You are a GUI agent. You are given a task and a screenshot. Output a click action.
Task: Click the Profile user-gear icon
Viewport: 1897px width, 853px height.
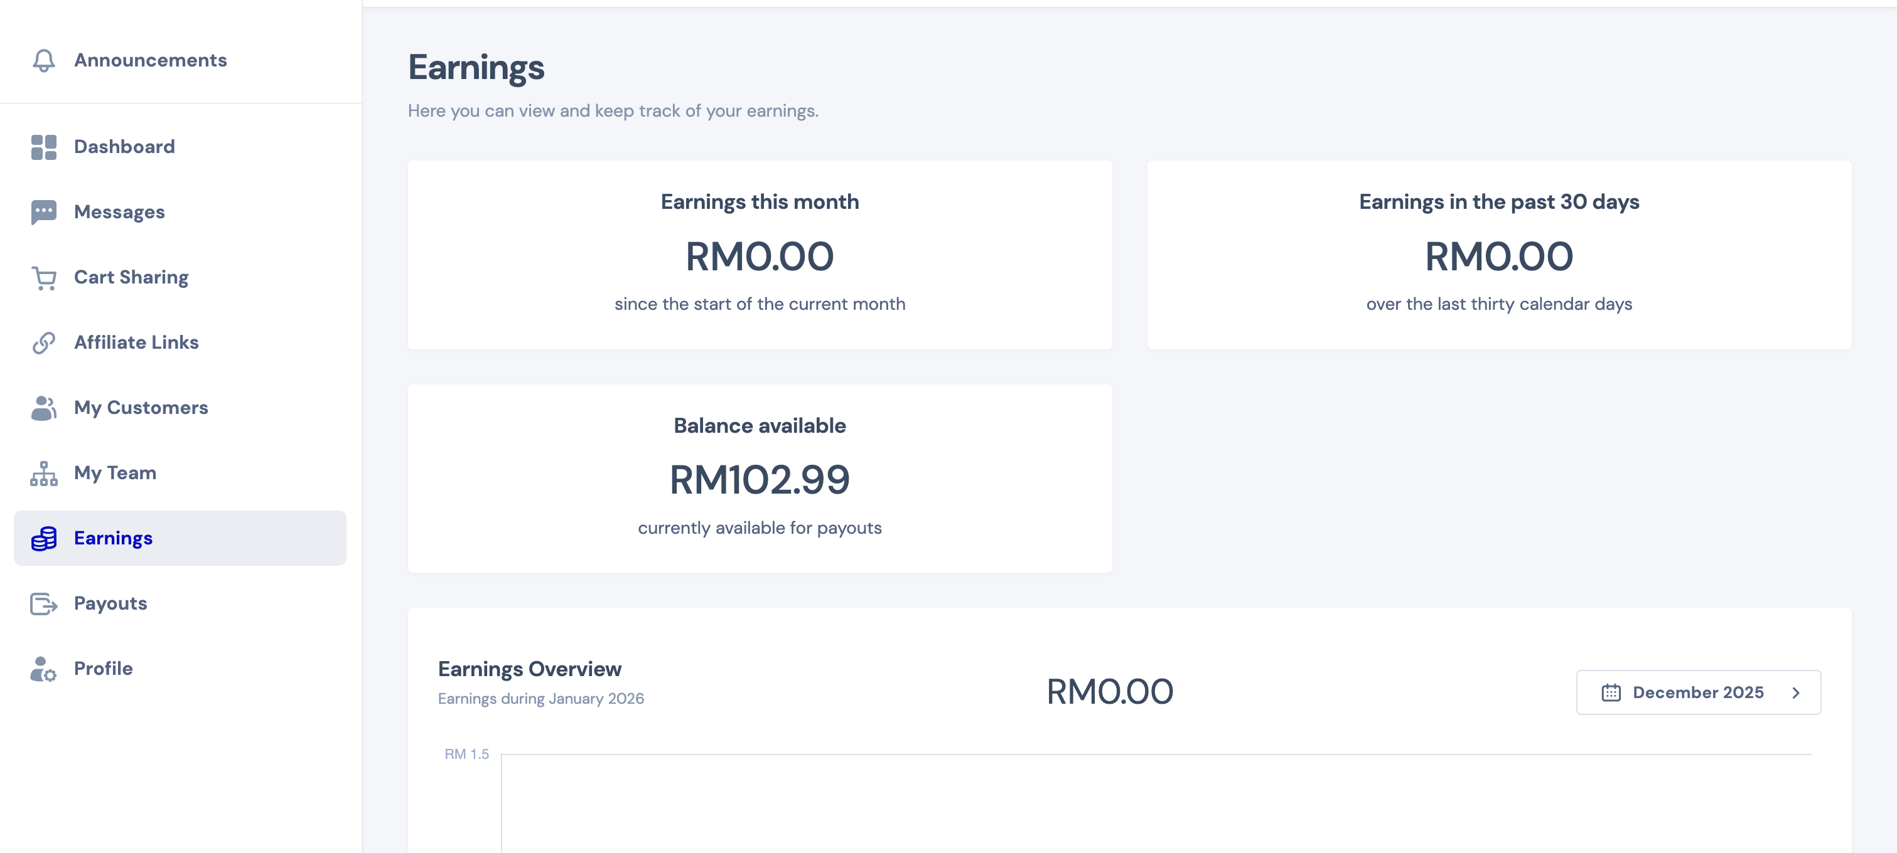click(43, 669)
